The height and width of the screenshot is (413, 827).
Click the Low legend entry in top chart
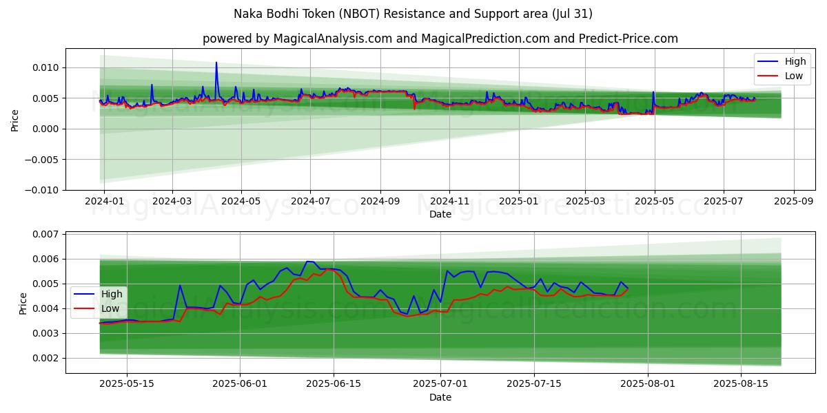[x=782, y=76]
